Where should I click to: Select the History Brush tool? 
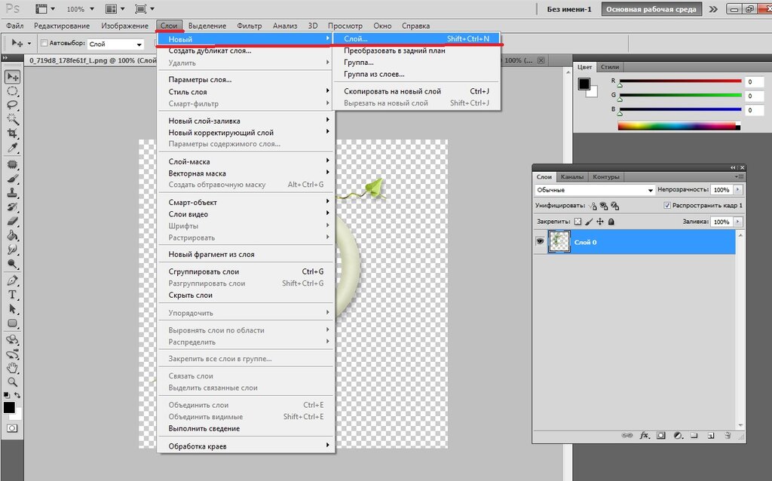12,207
